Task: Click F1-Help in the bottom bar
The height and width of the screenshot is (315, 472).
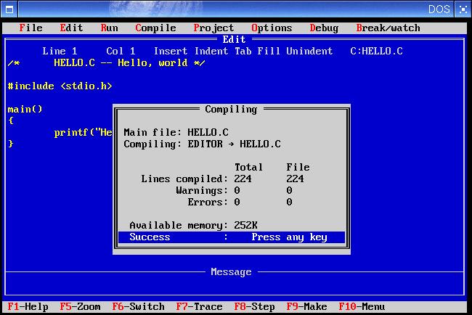Action: 28,306
